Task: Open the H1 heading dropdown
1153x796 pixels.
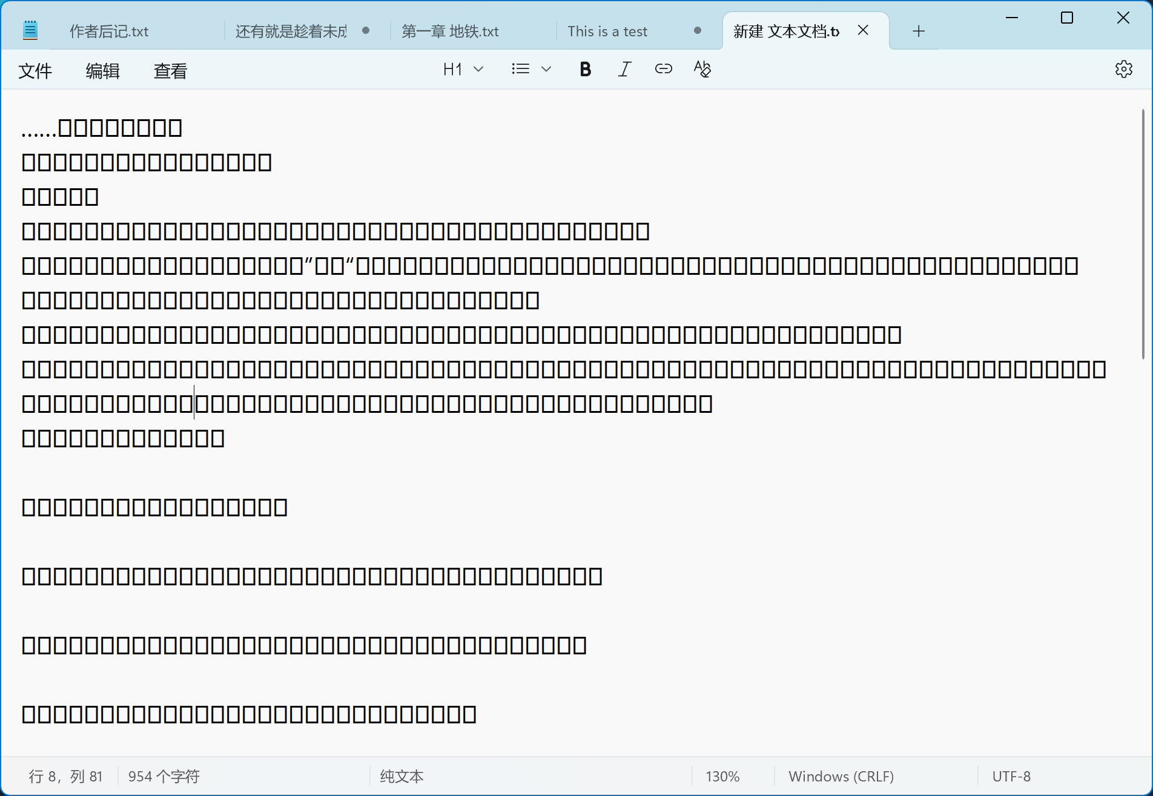Action: pos(463,70)
